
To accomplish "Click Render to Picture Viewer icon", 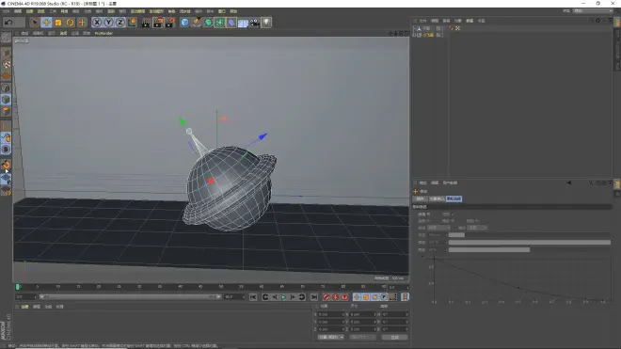I will point(158,23).
